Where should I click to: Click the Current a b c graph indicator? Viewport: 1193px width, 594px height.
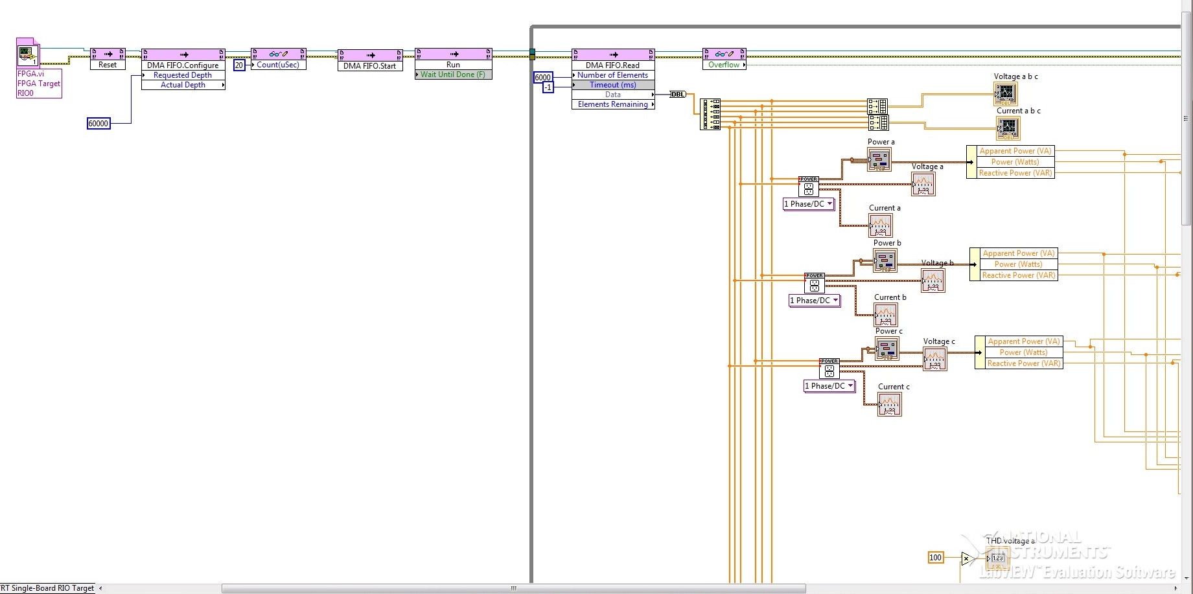tap(1008, 128)
